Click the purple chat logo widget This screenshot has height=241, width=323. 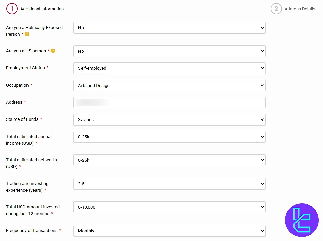302,220
